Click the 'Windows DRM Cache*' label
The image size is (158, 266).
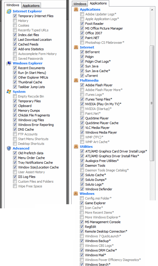click(x=101, y=250)
